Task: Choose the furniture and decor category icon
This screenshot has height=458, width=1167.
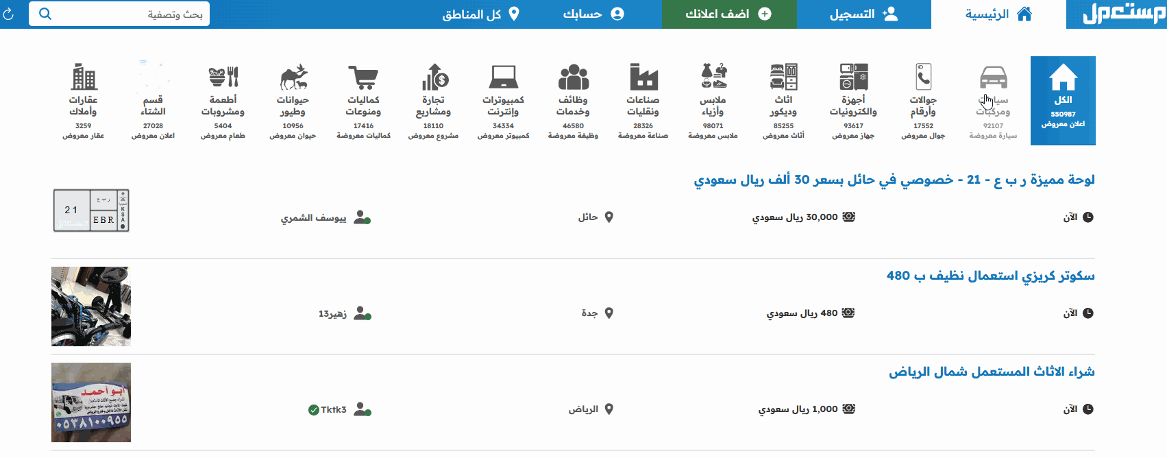Action: click(783, 78)
